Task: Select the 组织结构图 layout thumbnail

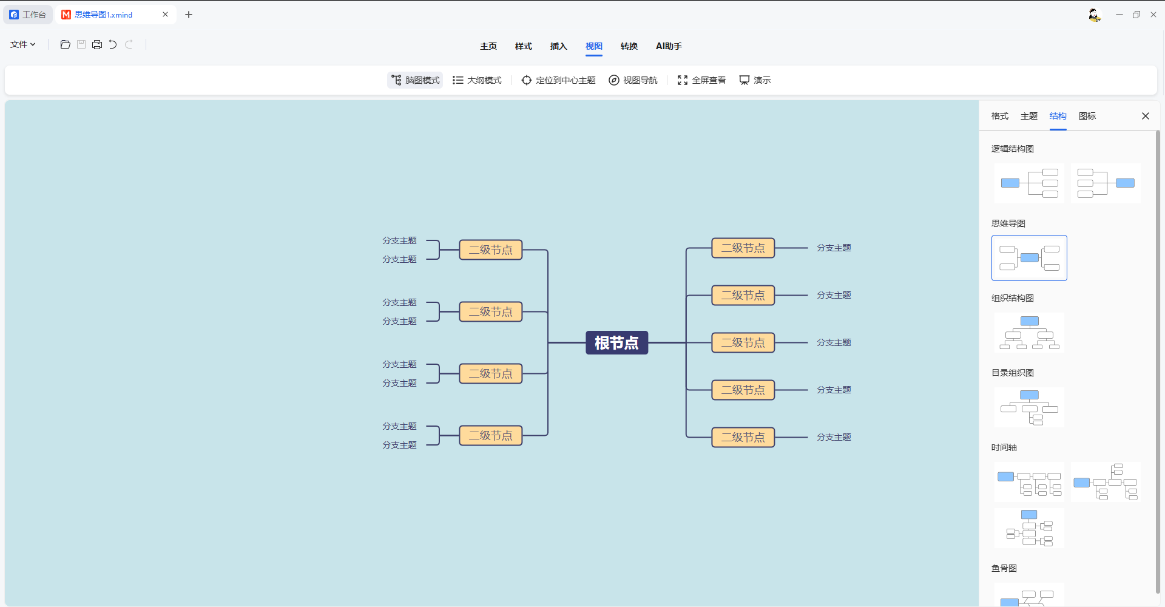Action: [x=1029, y=333]
